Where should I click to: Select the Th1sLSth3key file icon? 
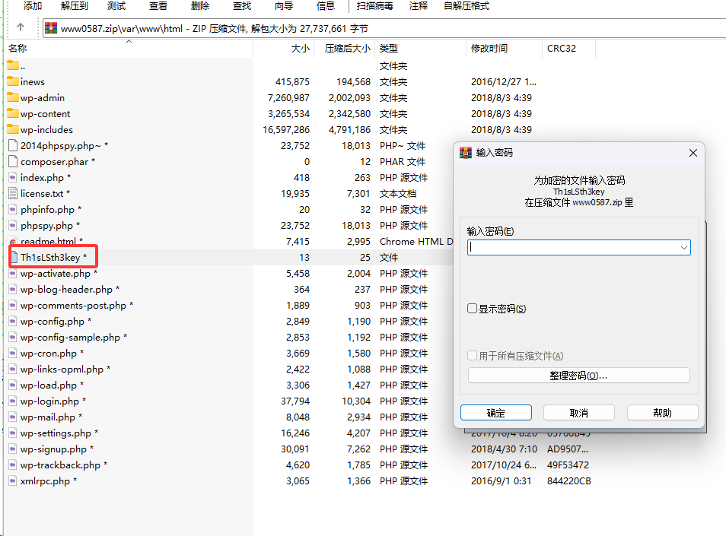pos(13,257)
